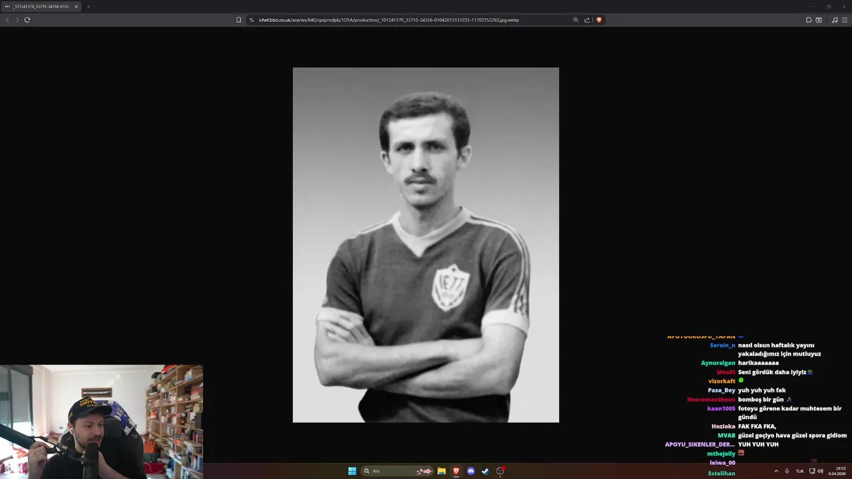This screenshot has height=479, width=852.
Task: Click the streamer webcam overlay
Action: (x=101, y=422)
